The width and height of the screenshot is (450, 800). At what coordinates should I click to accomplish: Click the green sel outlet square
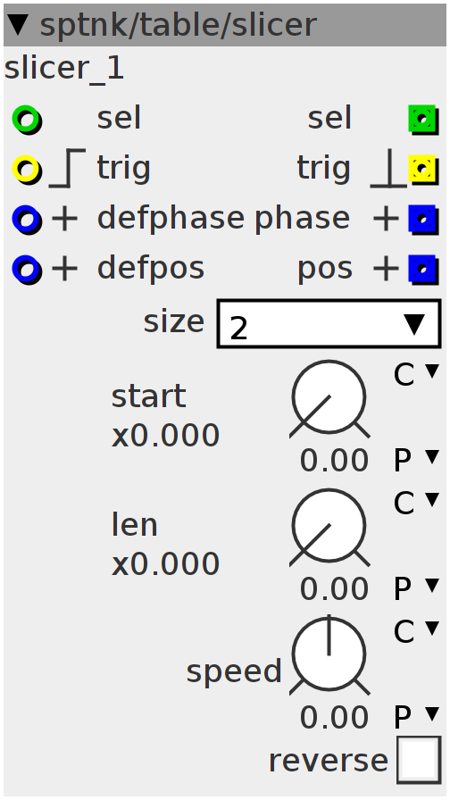pos(423,120)
